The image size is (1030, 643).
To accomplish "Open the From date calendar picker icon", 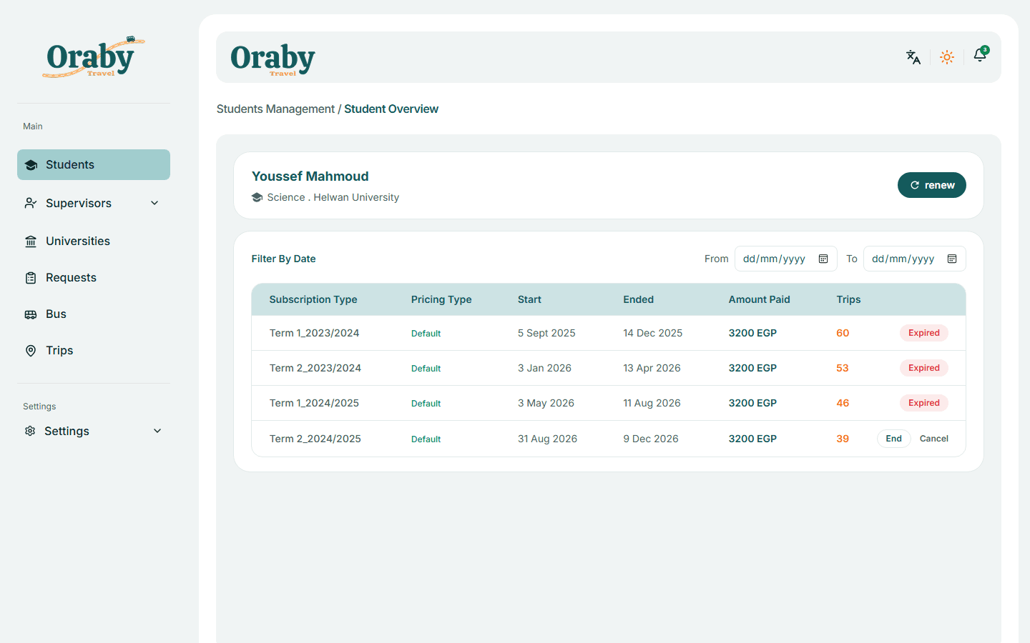I will pos(823,259).
